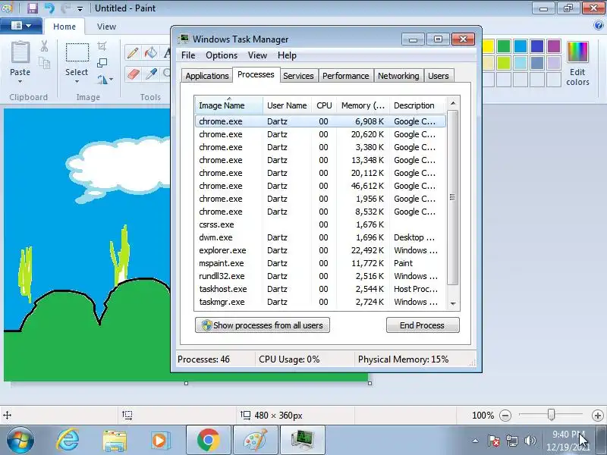The width and height of the screenshot is (607, 455).
Task: Click the rectangular Select tool icon
Action: coord(77,52)
